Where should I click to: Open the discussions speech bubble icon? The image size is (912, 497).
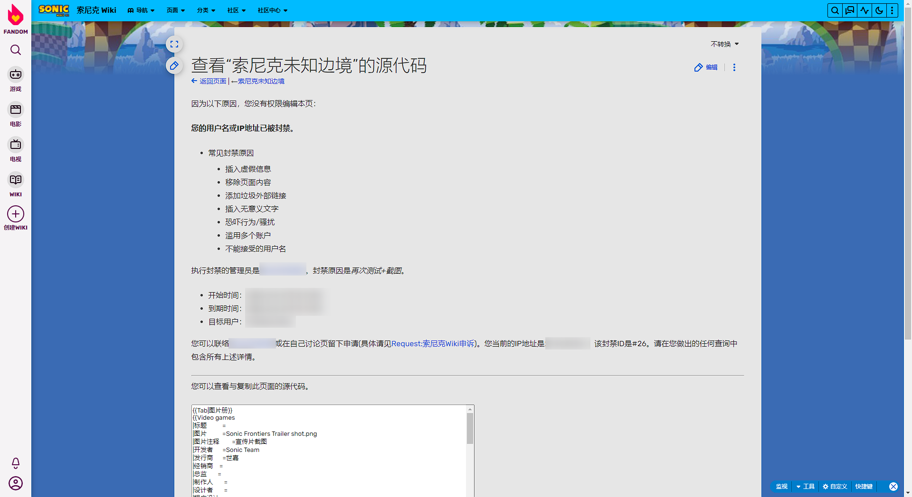[850, 10]
